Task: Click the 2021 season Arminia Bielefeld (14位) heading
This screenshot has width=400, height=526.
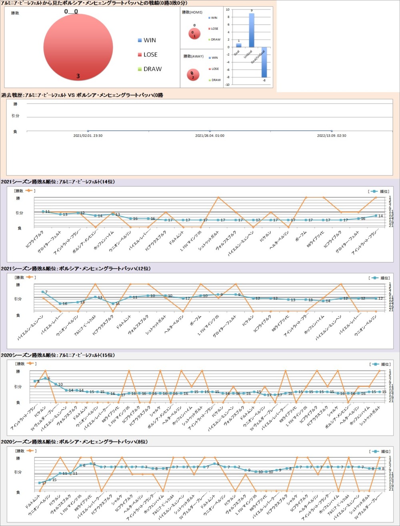Action: click(x=58, y=182)
